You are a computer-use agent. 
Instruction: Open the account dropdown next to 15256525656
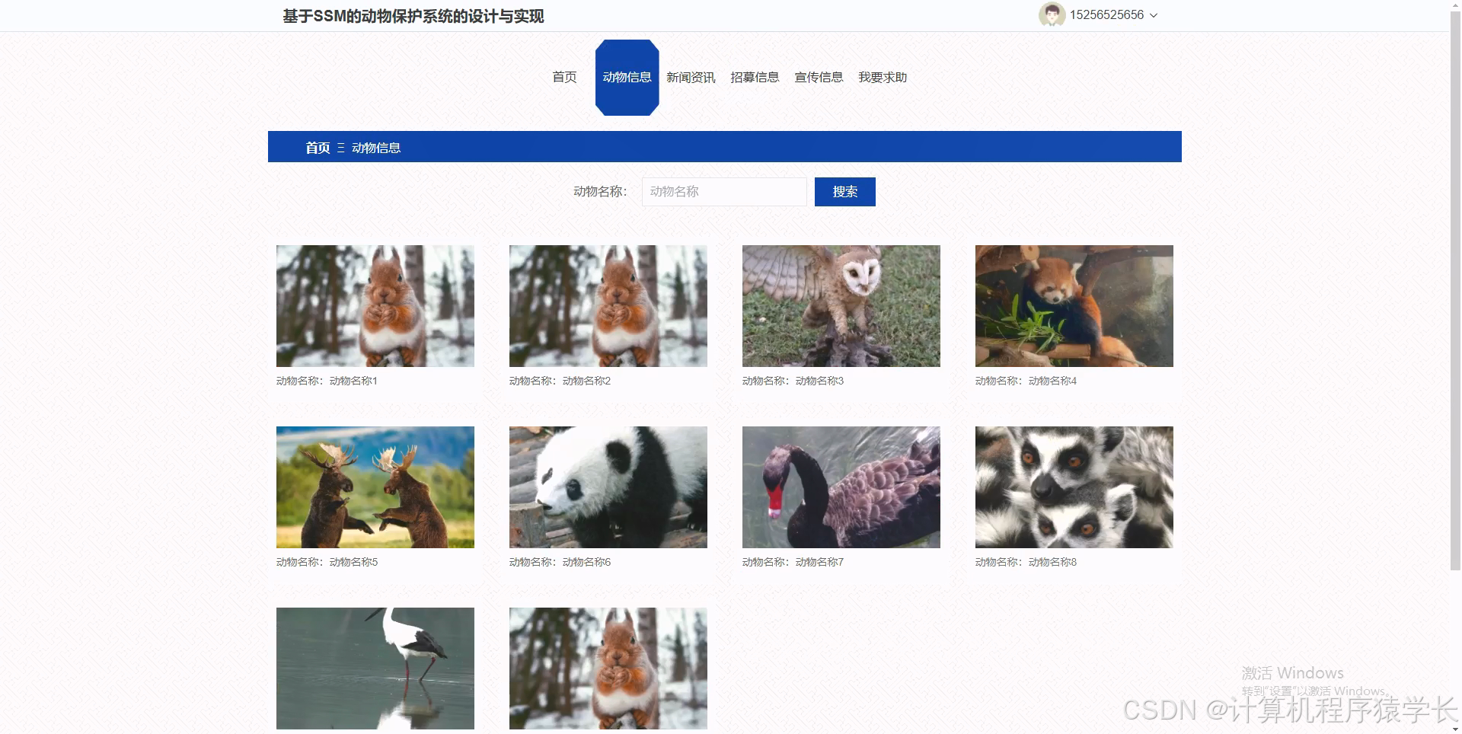click(1154, 14)
